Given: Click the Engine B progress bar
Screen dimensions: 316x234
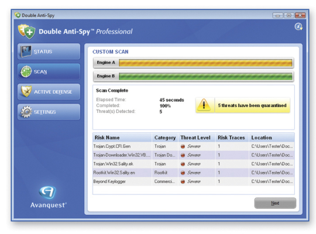Looking at the screenshot, I should coord(205,76).
